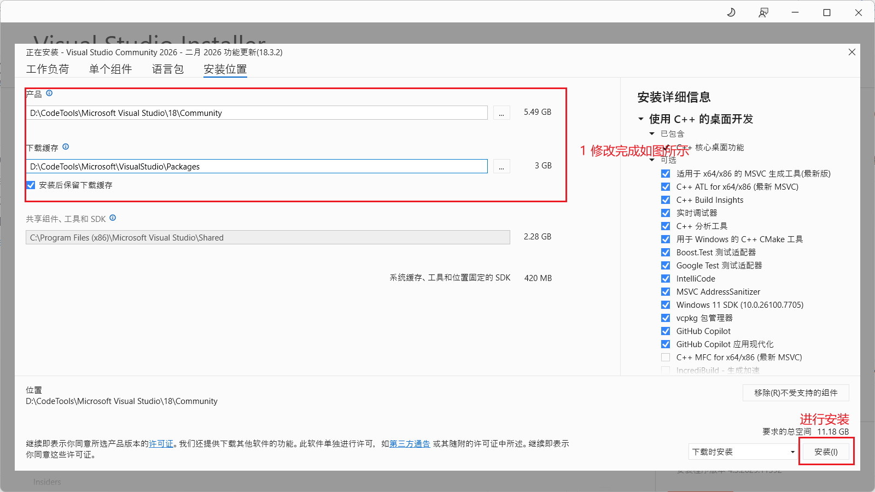Show info tooltip beside 产品 label
This screenshot has height=492, width=875.
point(49,93)
